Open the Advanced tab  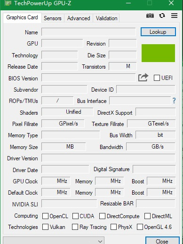(x=79, y=18)
